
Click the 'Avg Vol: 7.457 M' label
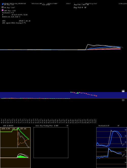(x=81, y=5)
